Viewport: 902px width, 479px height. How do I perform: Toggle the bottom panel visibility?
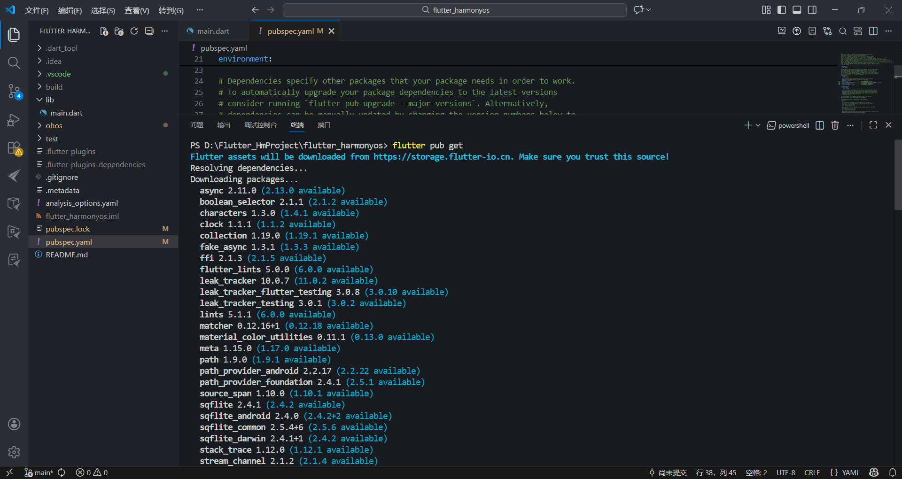tap(797, 10)
